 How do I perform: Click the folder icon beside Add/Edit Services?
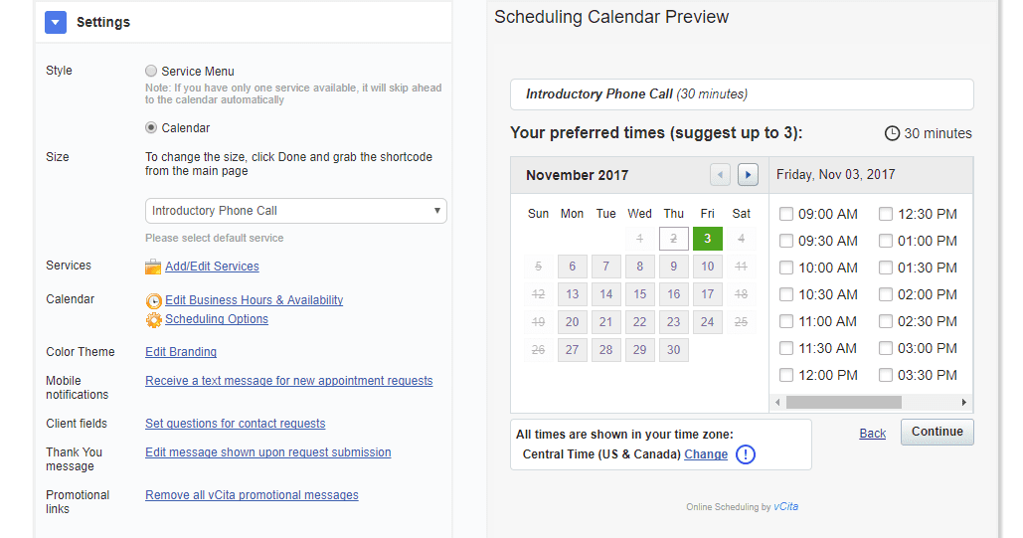[x=153, y=267]
